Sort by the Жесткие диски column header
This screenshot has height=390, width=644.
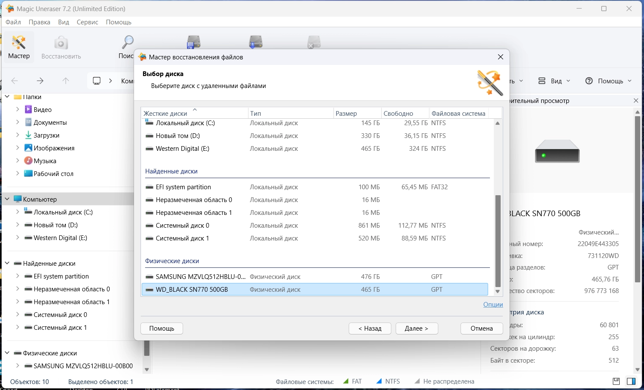pos(195,113)
